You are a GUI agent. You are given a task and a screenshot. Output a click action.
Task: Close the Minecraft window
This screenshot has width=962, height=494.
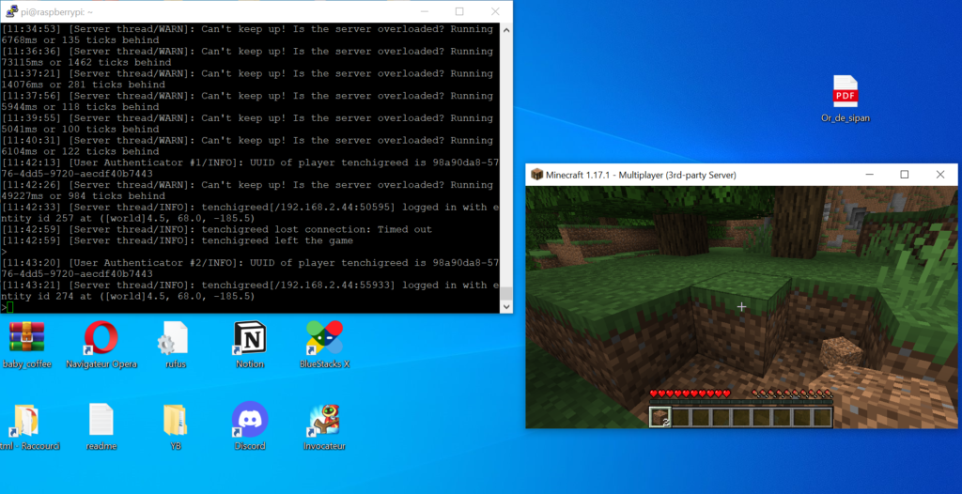(x=939, y=175)
